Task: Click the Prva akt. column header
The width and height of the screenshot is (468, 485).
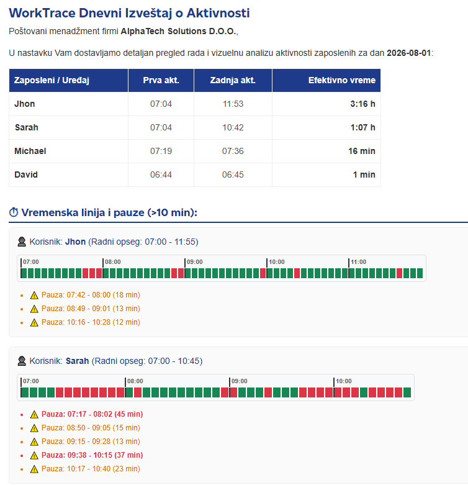Action: [x=161, y=81]
